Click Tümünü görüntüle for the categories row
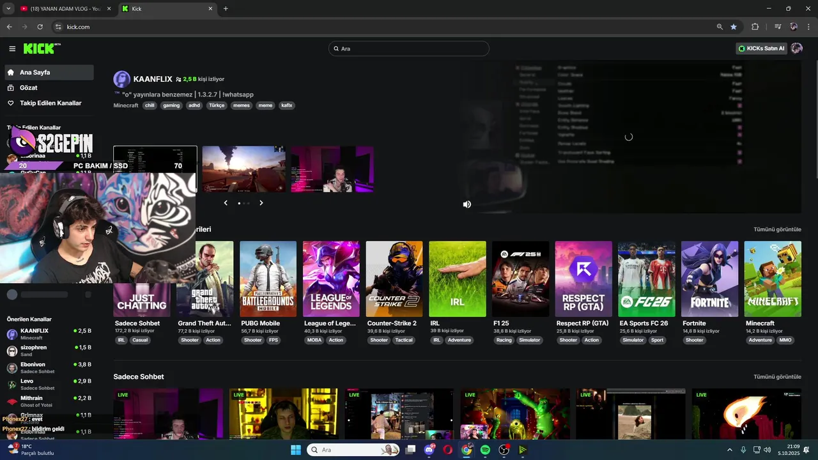Screen dimensions: 818x460 point(777,229)
